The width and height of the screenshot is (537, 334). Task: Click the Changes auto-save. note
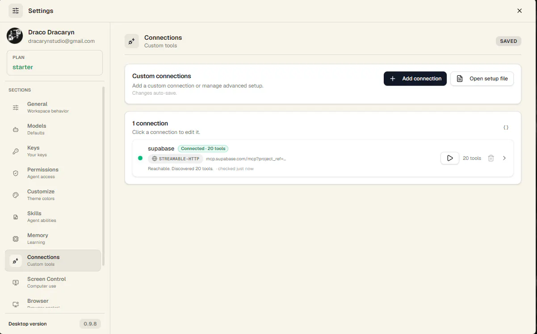(155, 93)
